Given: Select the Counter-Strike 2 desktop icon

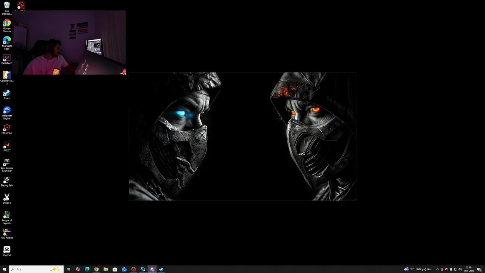Looking at the screenshot, I should [x=7, y=78].
